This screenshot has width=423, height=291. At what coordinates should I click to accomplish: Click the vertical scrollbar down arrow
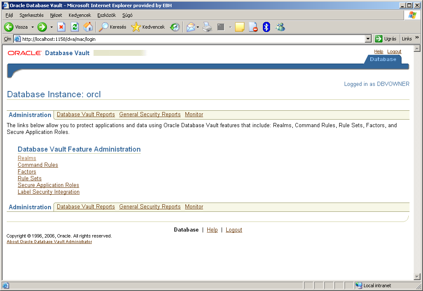coord(417,277)
